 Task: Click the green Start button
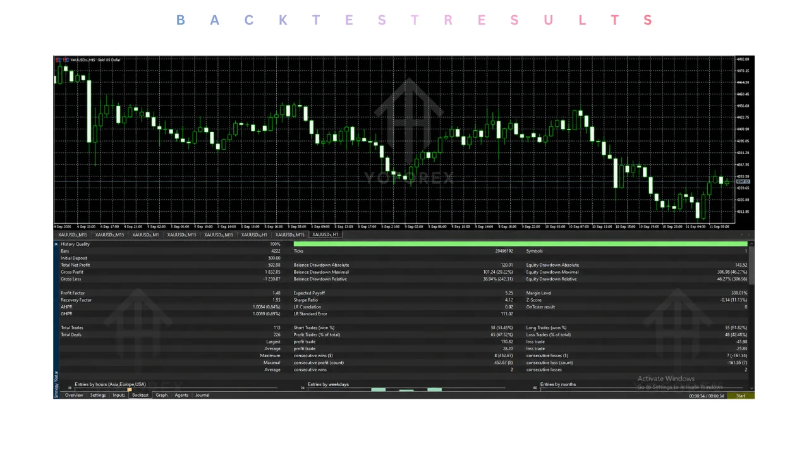(741, 396)
